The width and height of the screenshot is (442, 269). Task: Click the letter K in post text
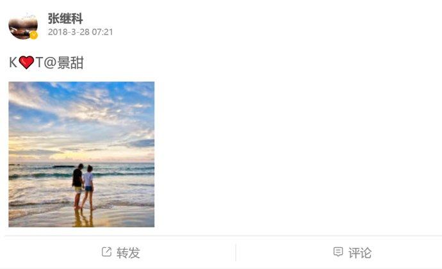(x=13, y=62)
